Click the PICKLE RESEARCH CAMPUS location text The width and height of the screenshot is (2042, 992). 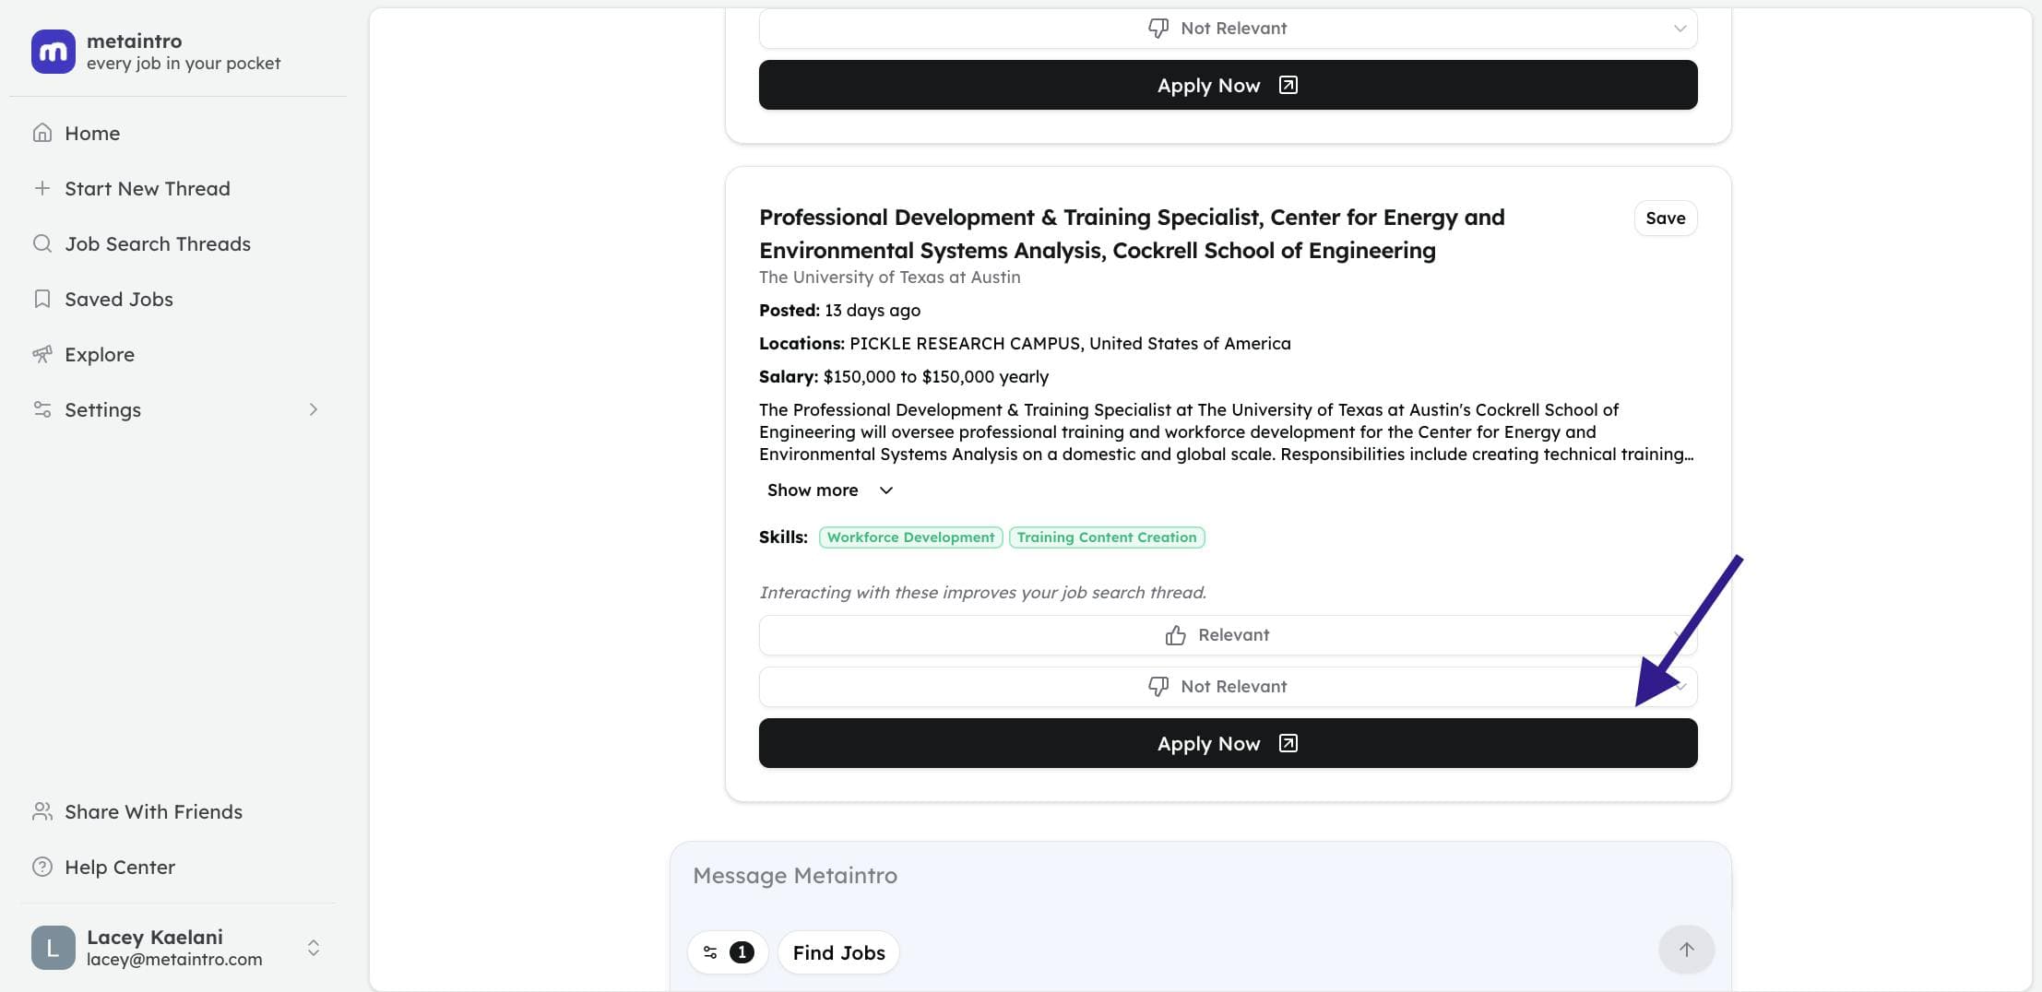pos(1025,344)
